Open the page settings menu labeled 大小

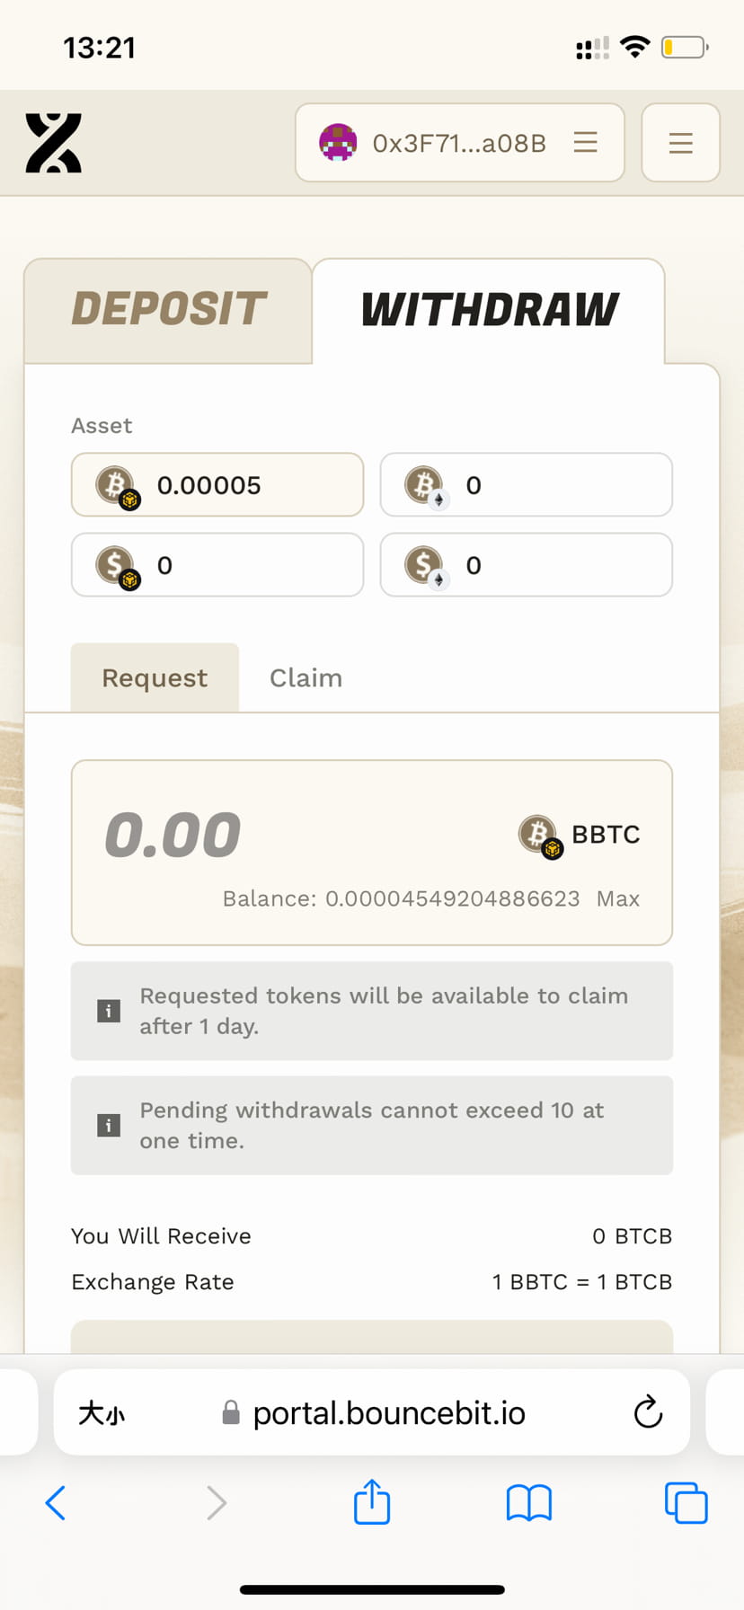point(103,1412)
